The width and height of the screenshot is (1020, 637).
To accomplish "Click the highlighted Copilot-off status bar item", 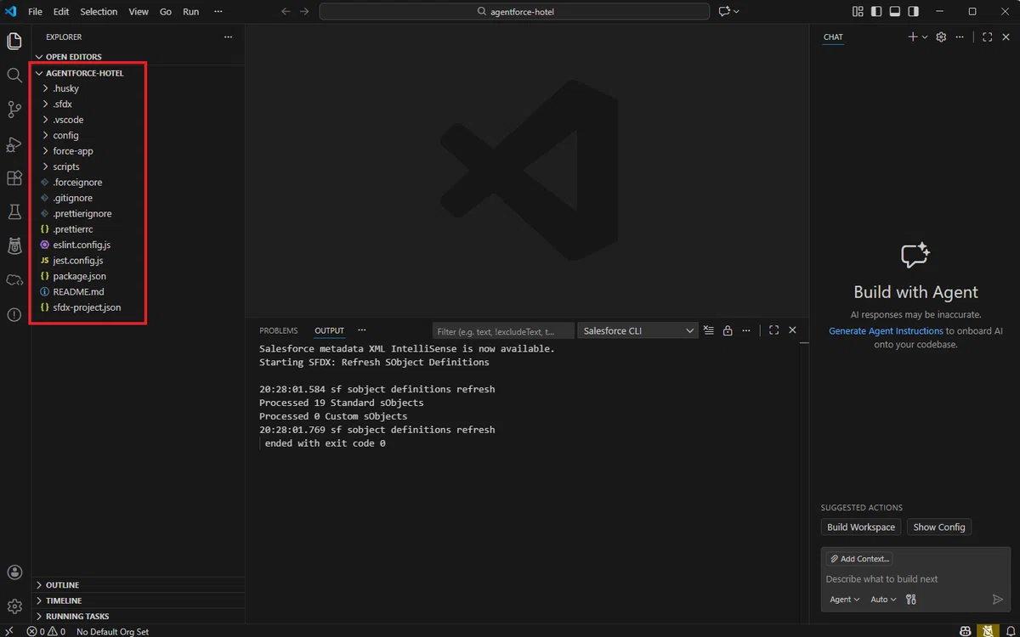I will [987, 631].
